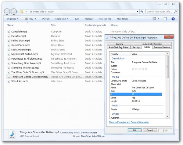Expand the Play button dropdown arrow
This screenshot has width=183, height=145.
pos(35,19)
